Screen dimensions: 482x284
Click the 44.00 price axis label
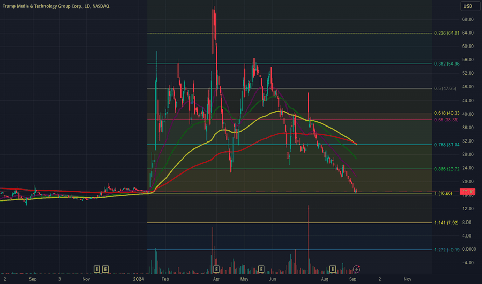click(468, 100)
